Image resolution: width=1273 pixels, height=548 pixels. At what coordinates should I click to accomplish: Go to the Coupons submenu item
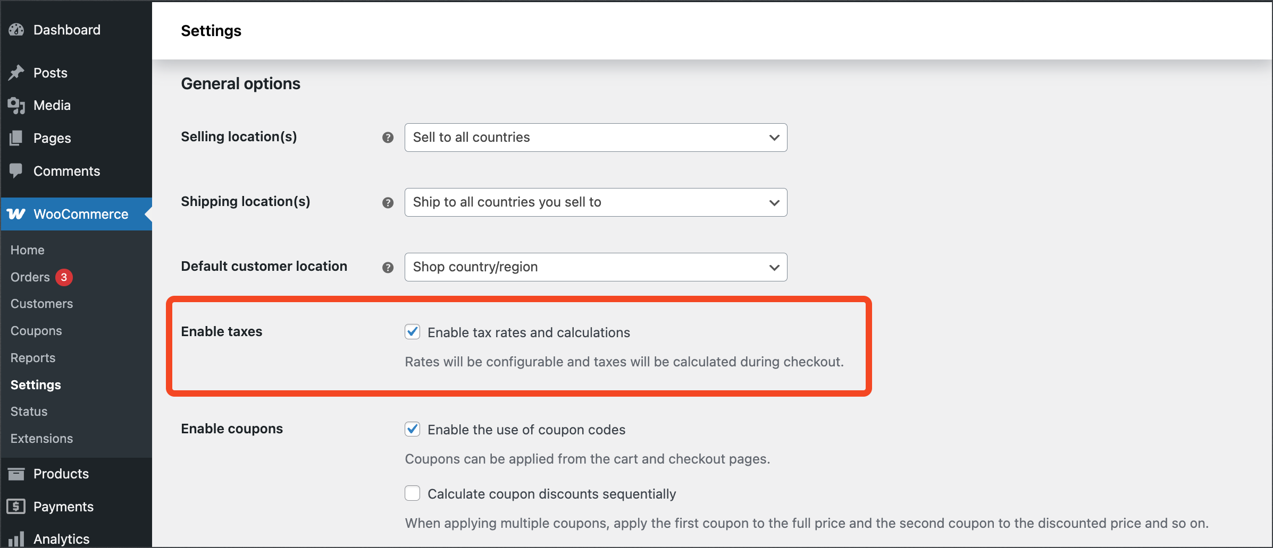point(36,331)
